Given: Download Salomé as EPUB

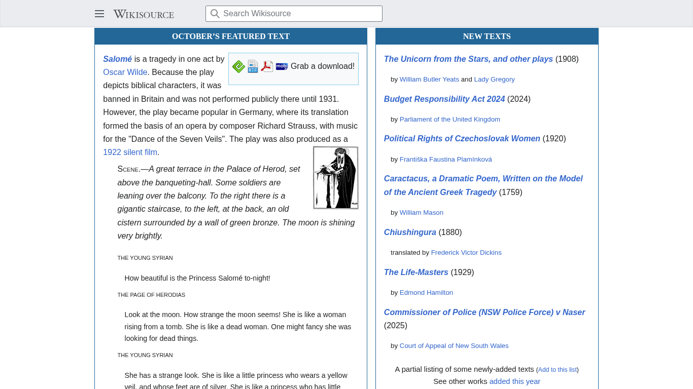Looking at the screenshot, I should (238, 66).
